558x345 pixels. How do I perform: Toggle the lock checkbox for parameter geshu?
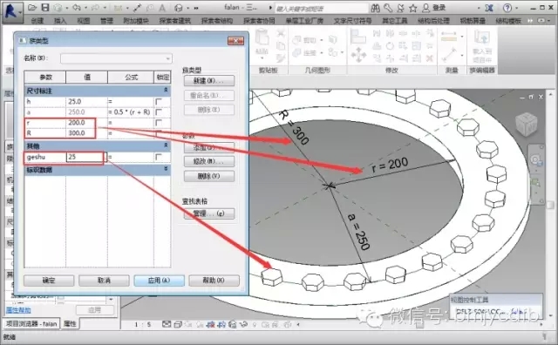coord(159,157)
